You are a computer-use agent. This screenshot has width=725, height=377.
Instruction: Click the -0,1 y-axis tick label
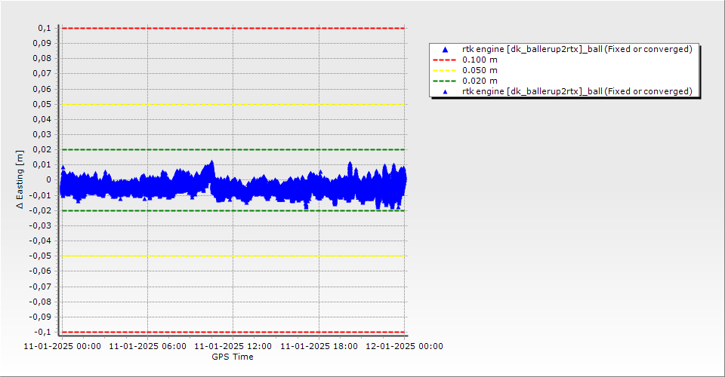42,332
